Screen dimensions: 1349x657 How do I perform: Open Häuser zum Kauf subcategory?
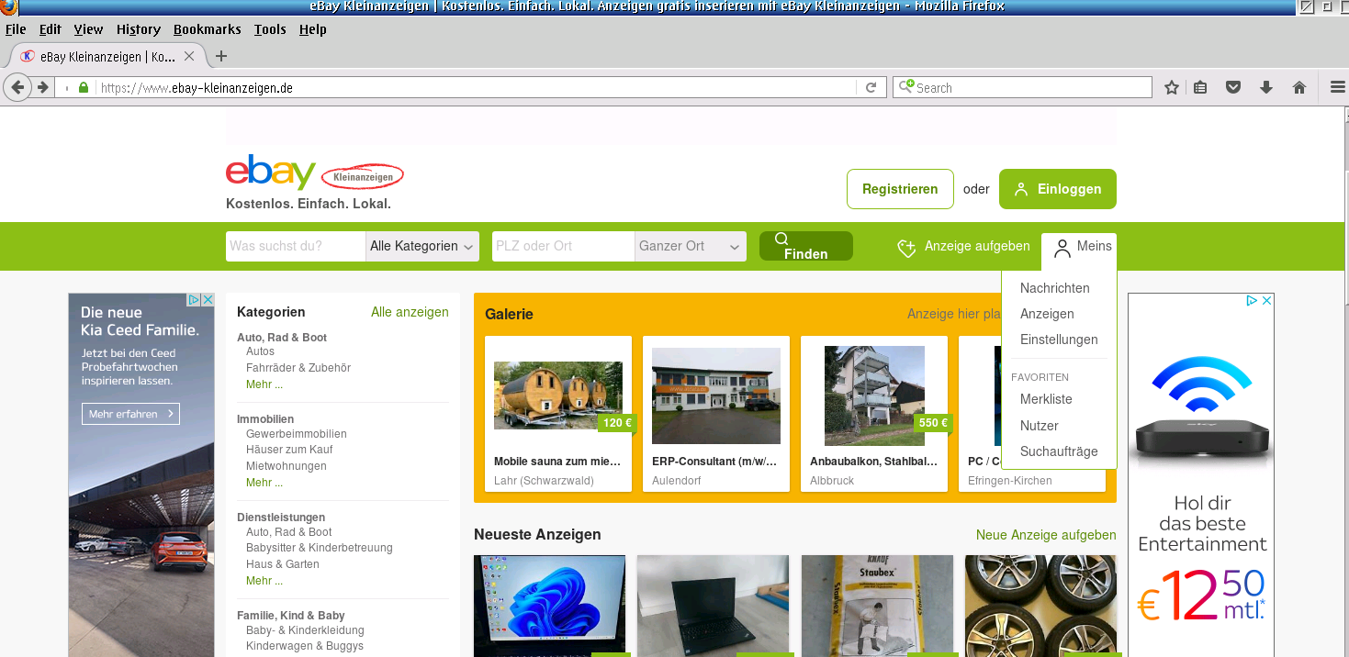click(x=289, y=450)
